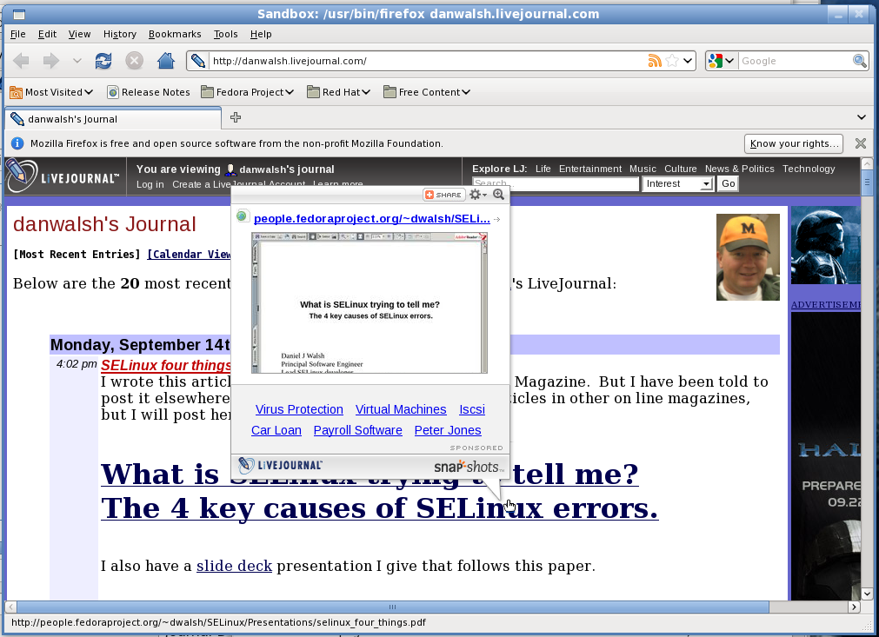Open the Edit menu
Image resolution: width=879 pixels, height=637 pixels.
[47, 34]
